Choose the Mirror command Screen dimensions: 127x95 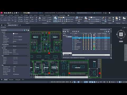[26, 19]
